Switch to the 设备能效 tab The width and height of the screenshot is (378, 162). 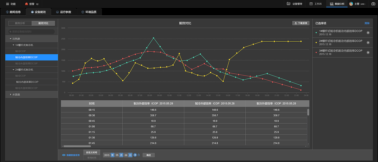pyautogui.click(x=38, y=12)
